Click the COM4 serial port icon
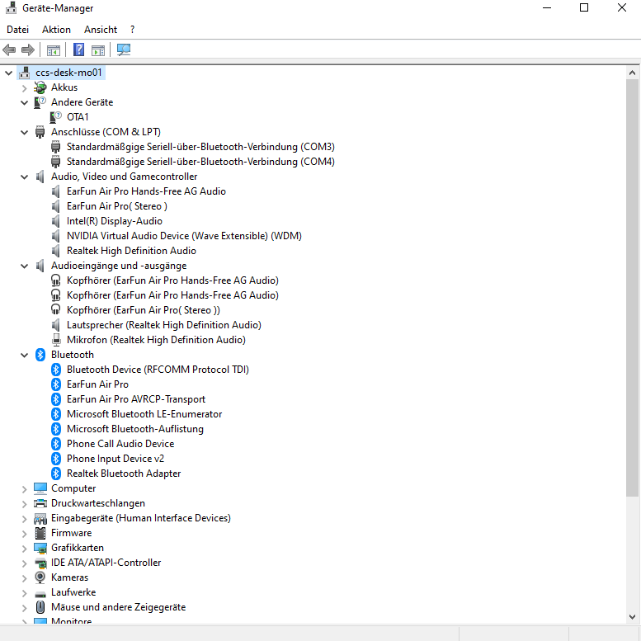The image size is (641, 641). point(55,162)
